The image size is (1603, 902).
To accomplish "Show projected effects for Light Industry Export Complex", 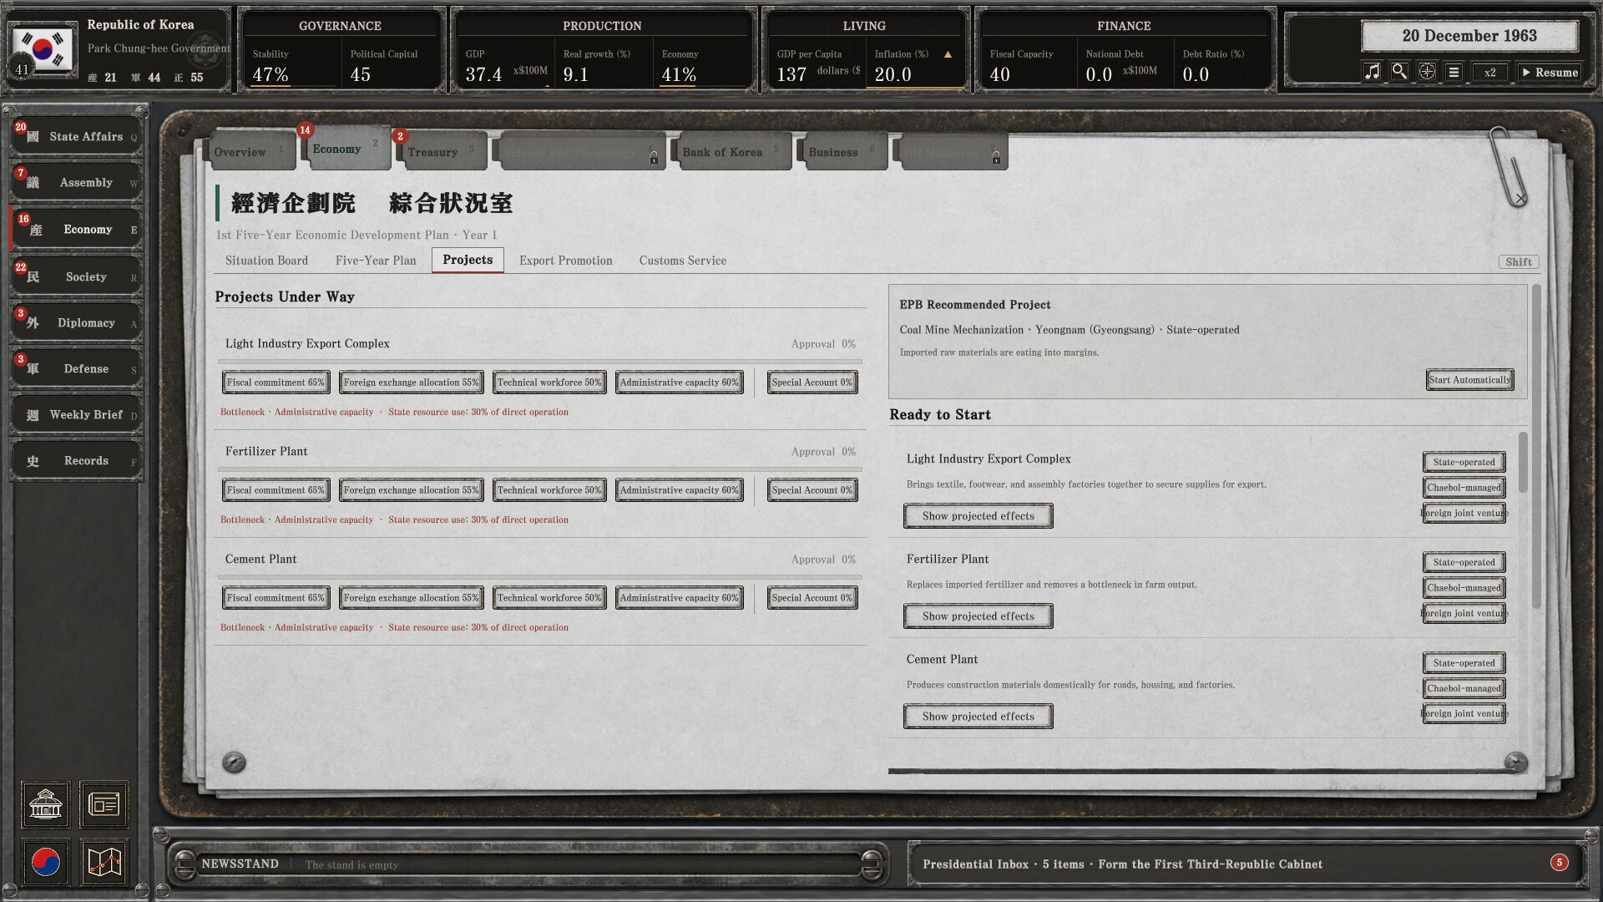I will [x=978, y=516].
